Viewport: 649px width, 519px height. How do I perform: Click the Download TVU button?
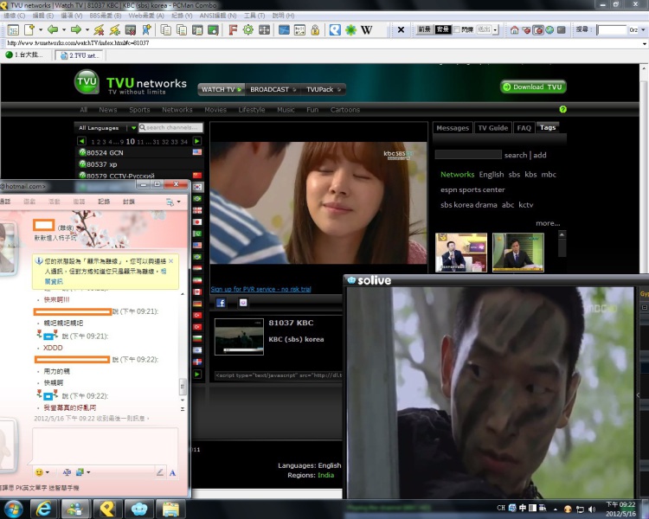tap(533, 86)
